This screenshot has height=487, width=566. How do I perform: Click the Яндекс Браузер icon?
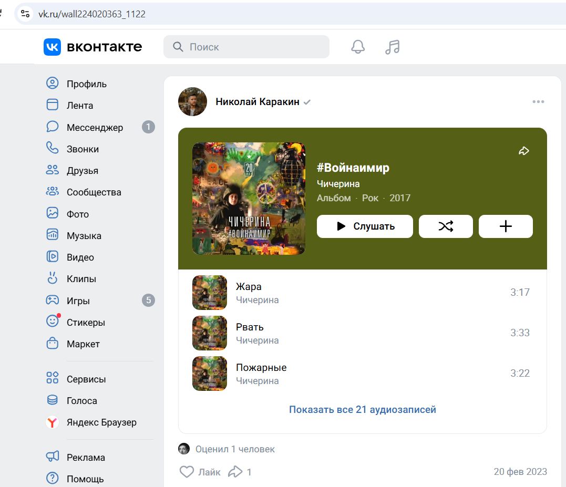point(53,422)
